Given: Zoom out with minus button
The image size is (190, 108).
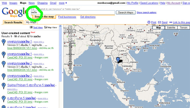Looking at the screenshot, I should (70, 72).
